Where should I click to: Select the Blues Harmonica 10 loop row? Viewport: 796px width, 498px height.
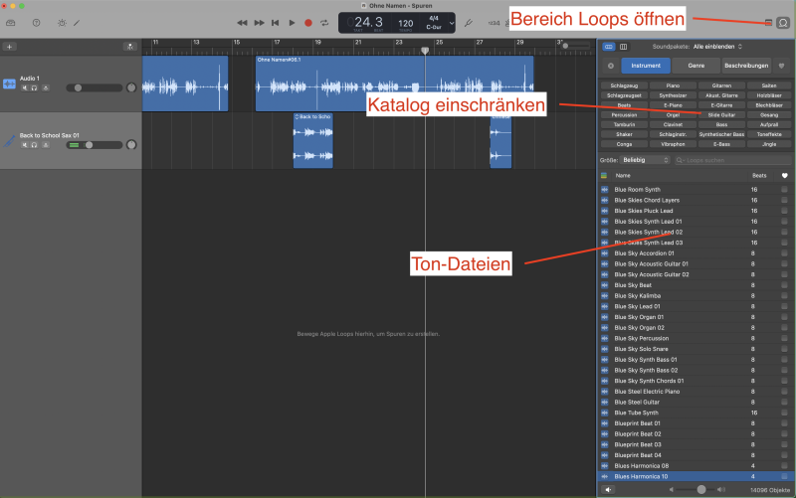coord(694,476)
